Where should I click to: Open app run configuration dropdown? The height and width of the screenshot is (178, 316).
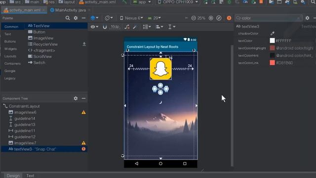tap(142, 2)
